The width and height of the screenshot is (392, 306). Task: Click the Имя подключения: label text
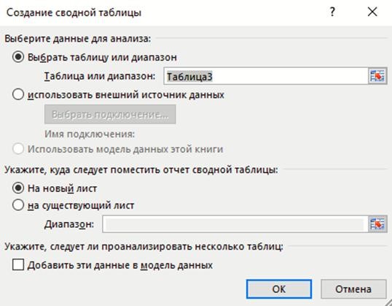coord(90,134)
